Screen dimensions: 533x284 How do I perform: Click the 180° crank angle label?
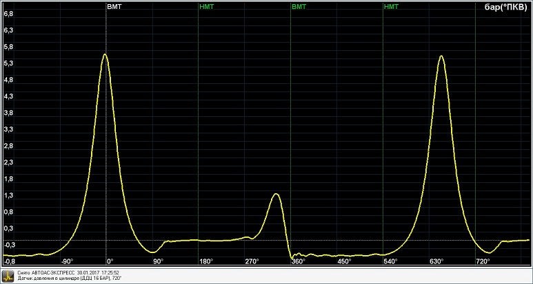pos(205,261)
